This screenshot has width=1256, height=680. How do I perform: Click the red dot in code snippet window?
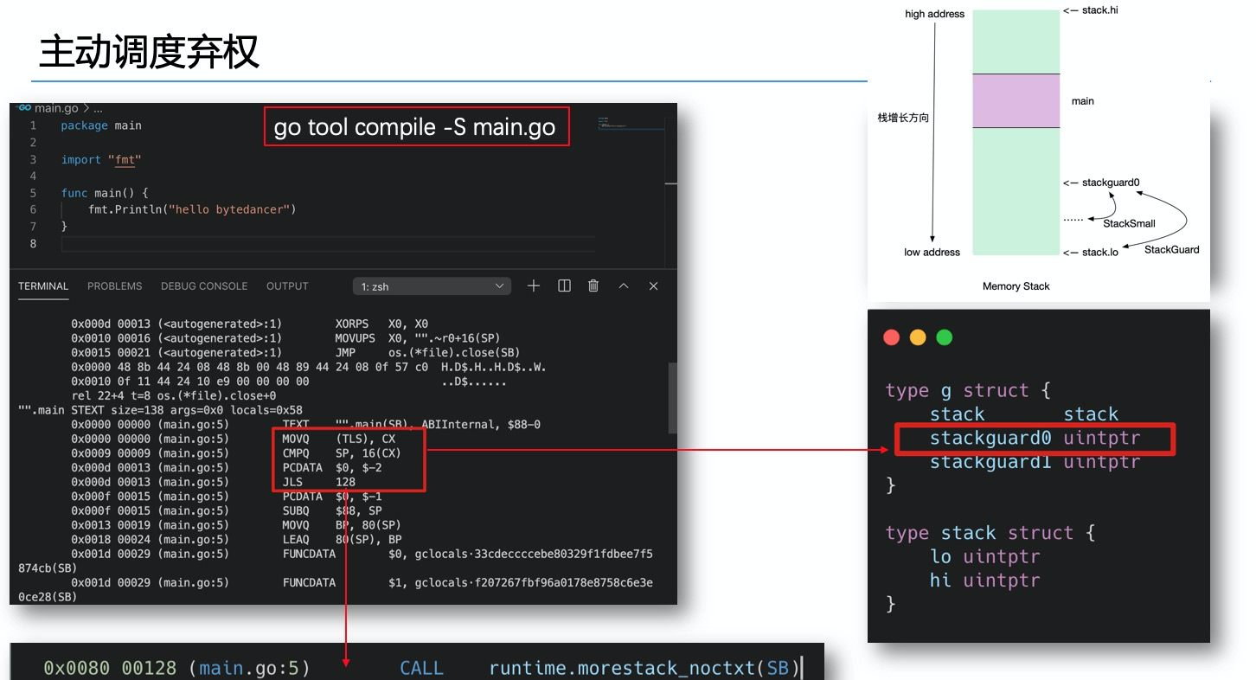click(892, 337)
